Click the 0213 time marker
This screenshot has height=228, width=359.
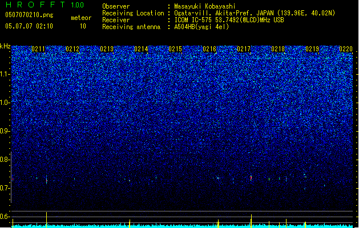[x=107, y=49]
